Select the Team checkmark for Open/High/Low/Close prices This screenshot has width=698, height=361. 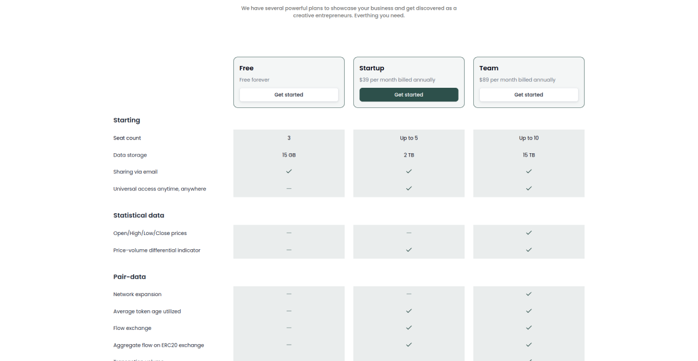pos(528,233)
